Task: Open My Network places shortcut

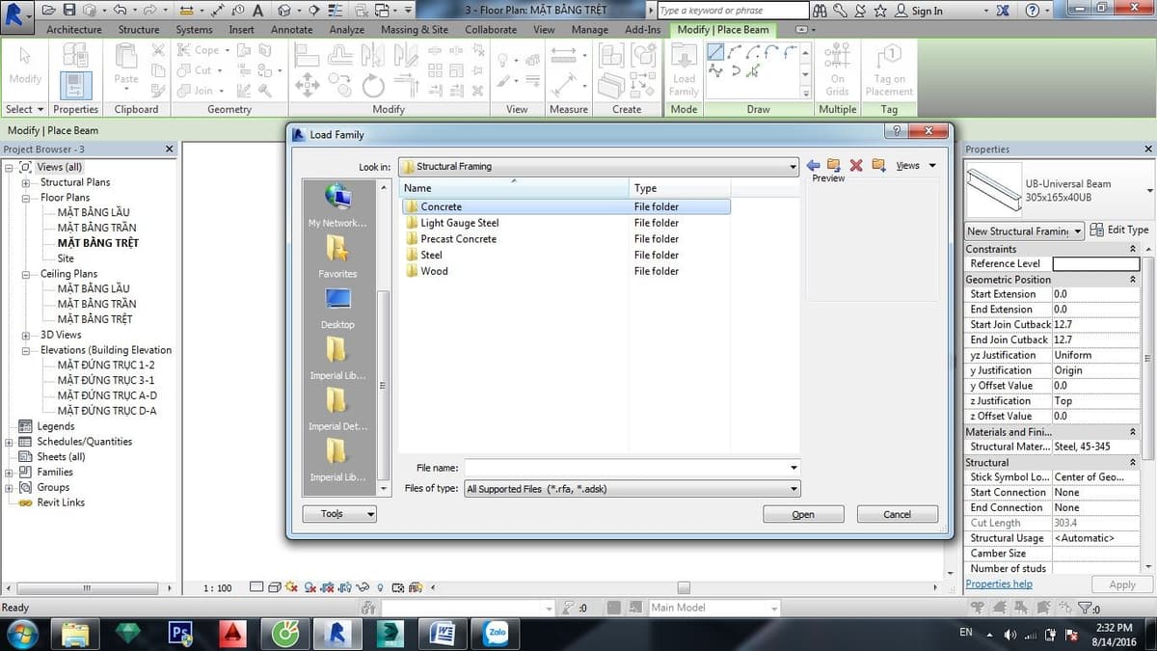Action: [337, 205]
